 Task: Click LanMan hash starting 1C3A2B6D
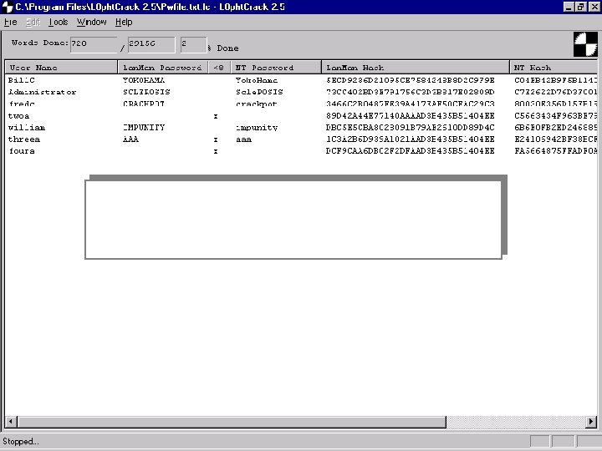[411, 139]
